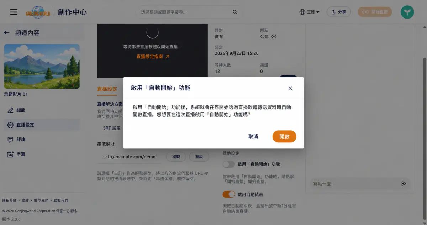Click 取消 in the dialog
The height and width of the screenshot is (225, 427).
coord(253,136)
